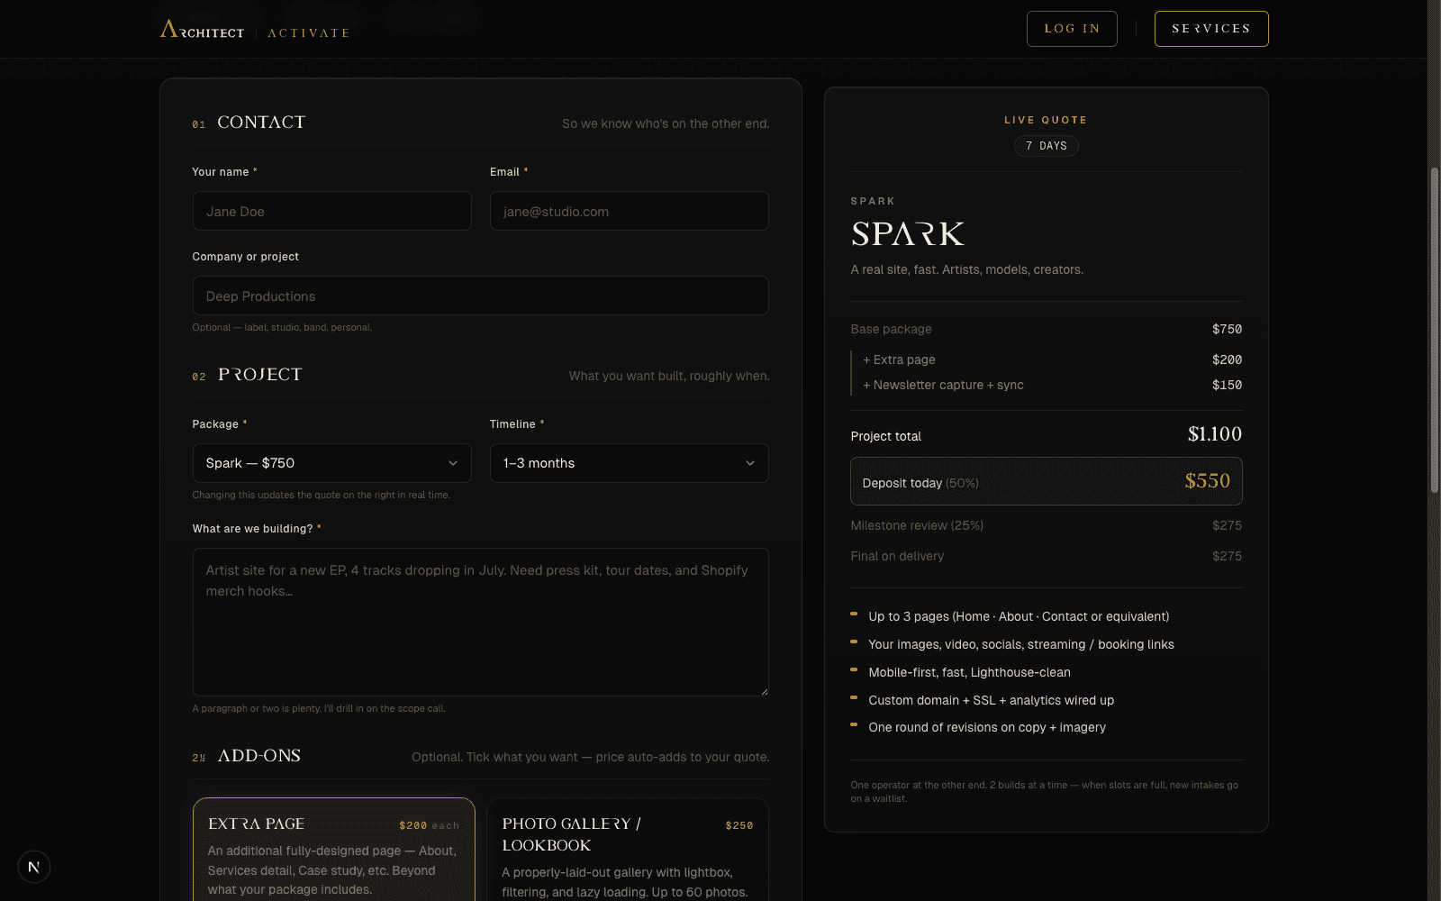Image resolution: width=1441 pixels, height=901 pixels.
Task: Click the Spark package title
Action: click(908, 234)
